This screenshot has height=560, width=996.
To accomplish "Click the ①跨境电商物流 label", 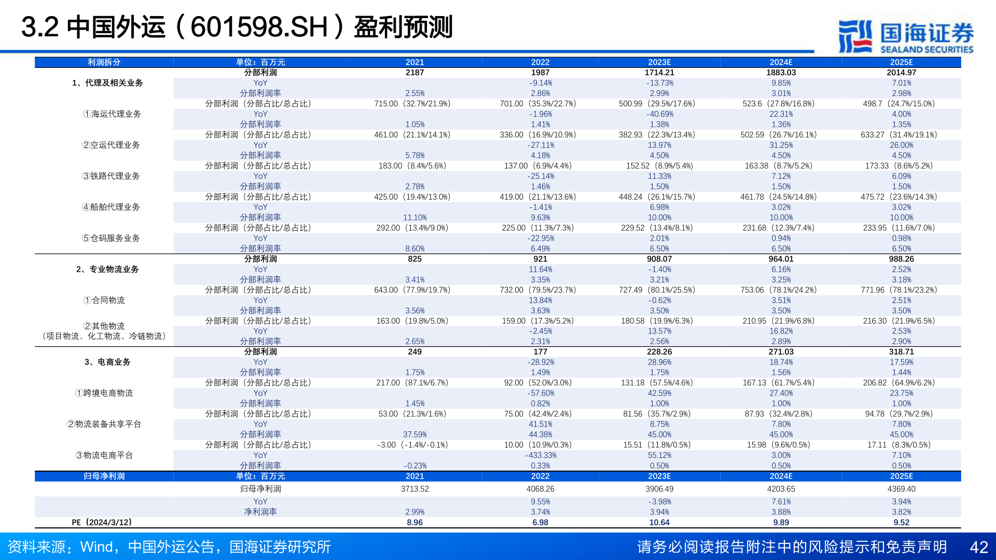I will tap(104, 393).
